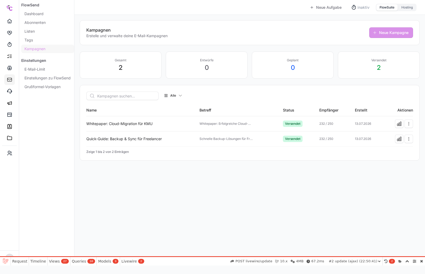Expand the Alle status filter dropdown
Image resolution: width=425 pixels, height=274 pixels.
(173, 96)
